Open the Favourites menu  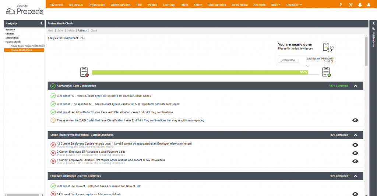coord(56,5)
